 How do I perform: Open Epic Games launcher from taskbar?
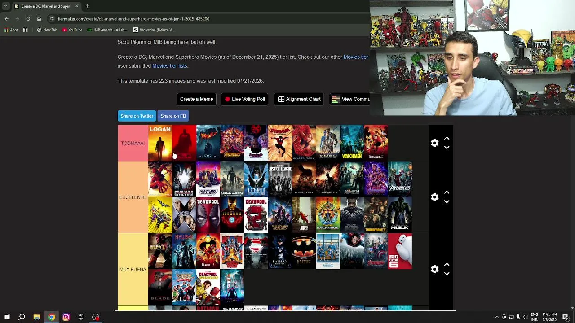click(81, 317)
